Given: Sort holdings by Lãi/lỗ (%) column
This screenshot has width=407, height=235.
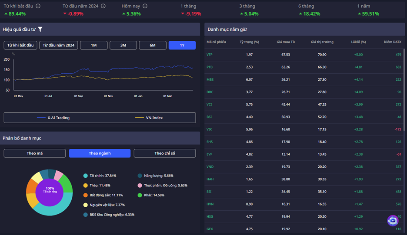Looking at the screenshot, I should [x=358, y=42].
